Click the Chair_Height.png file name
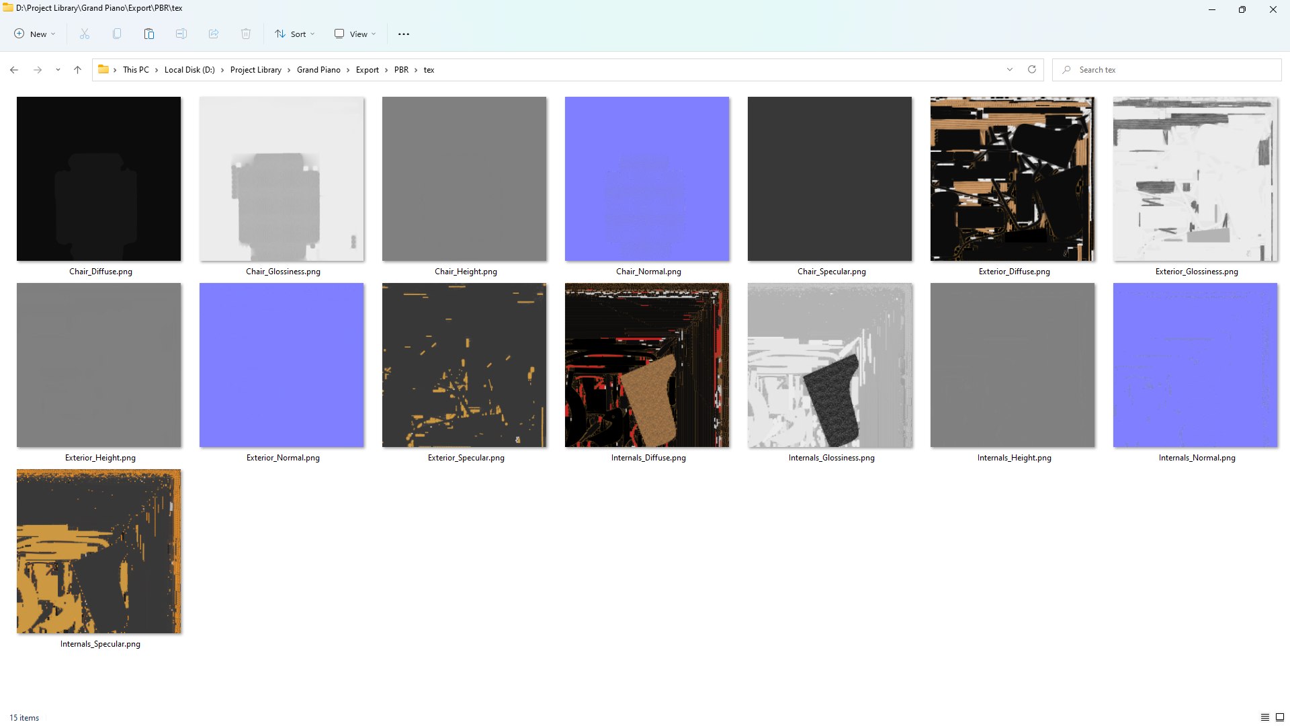 click(x=466, y=272)
